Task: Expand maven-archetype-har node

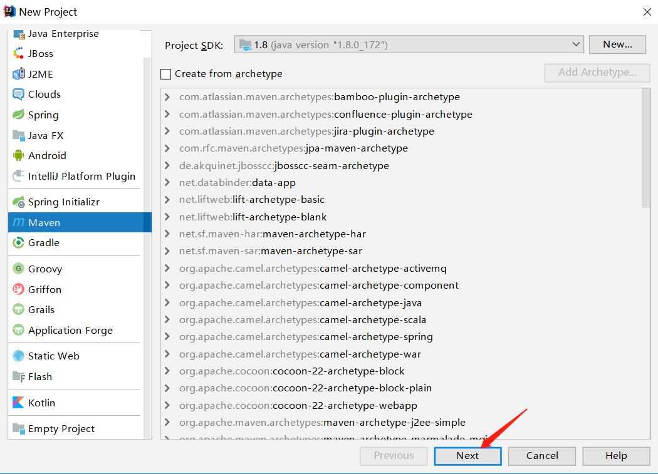Action: pos(167,234)
